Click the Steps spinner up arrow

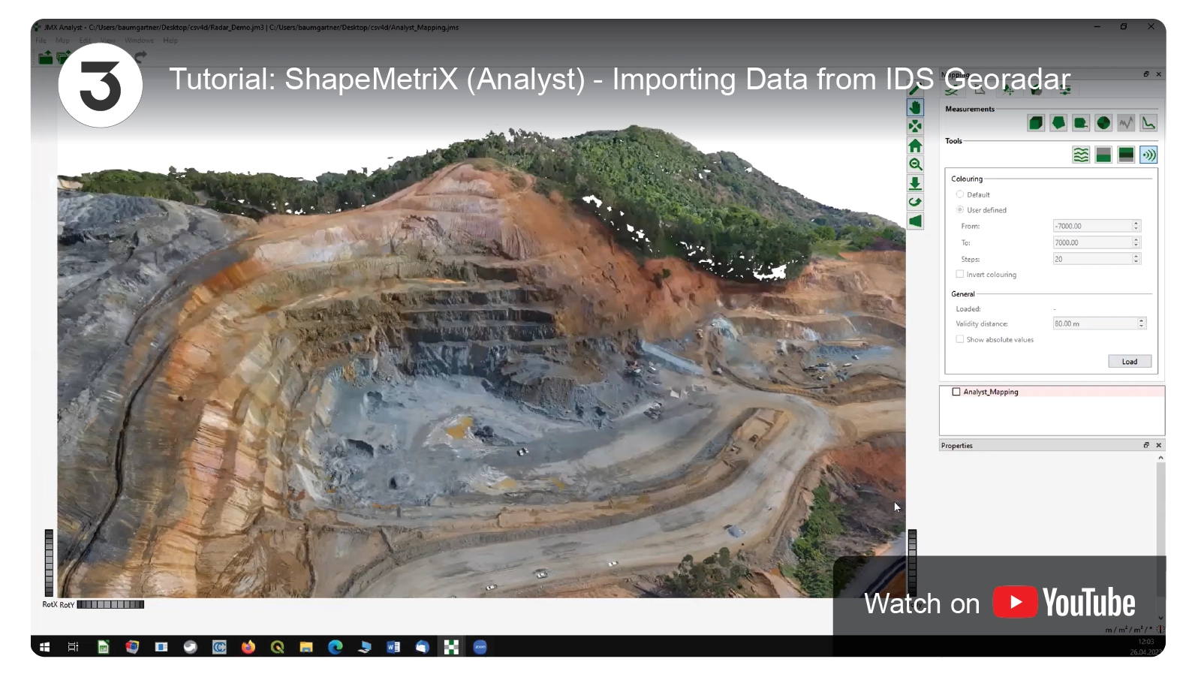tap(1136, 256)
